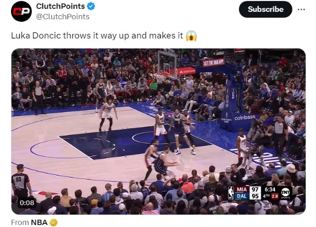The height and width of the screenshot is (227, 316).
Task: Click the gold verified badge beside NBA
Action: [x=54, y=222]
